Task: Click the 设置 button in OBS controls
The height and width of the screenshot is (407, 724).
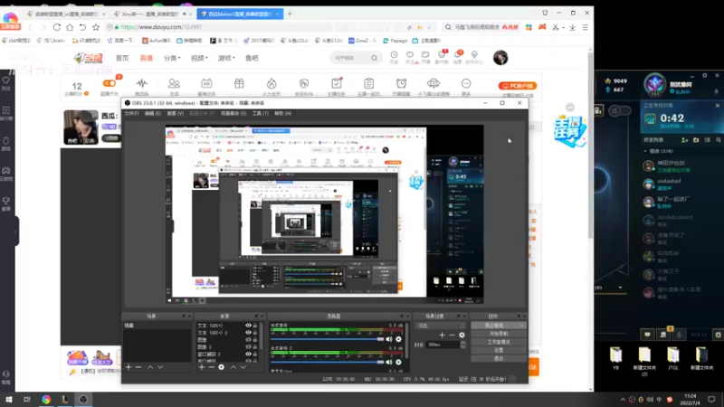Action: click(499, 350)
